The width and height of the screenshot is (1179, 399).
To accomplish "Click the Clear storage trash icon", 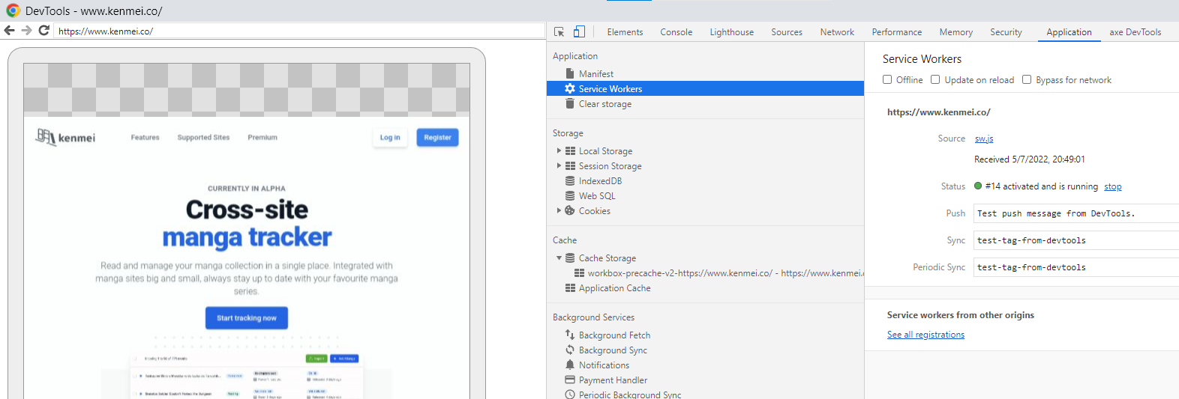I will point(570,103).
